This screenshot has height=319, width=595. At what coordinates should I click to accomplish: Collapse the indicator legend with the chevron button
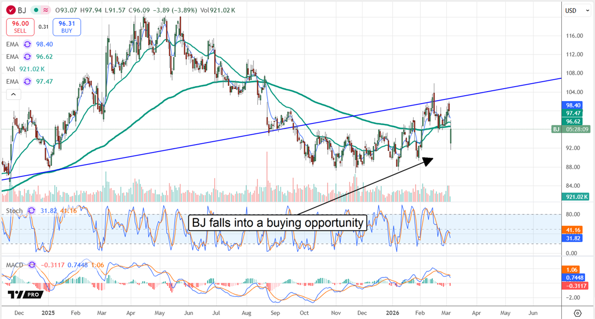pyautogui.click(x=13, y=93)
